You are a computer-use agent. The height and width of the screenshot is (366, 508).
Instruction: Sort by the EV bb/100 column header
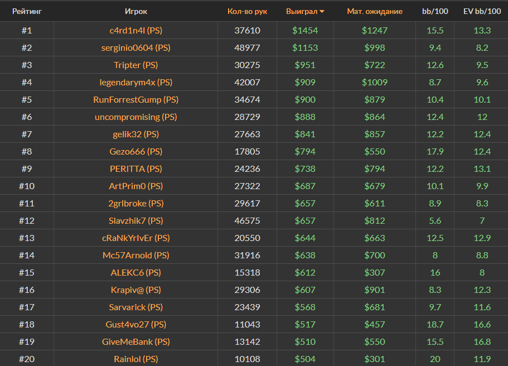pos(482,11)
